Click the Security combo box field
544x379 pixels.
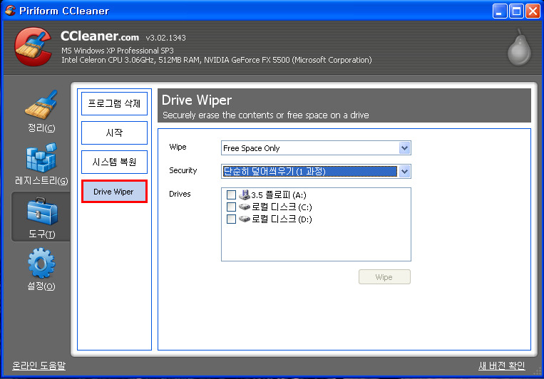click(316, 171)
